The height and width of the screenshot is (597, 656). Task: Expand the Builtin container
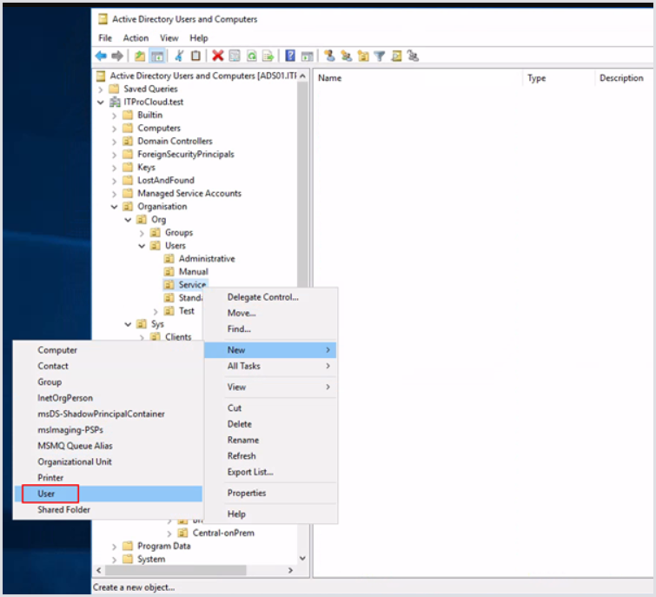115,115
